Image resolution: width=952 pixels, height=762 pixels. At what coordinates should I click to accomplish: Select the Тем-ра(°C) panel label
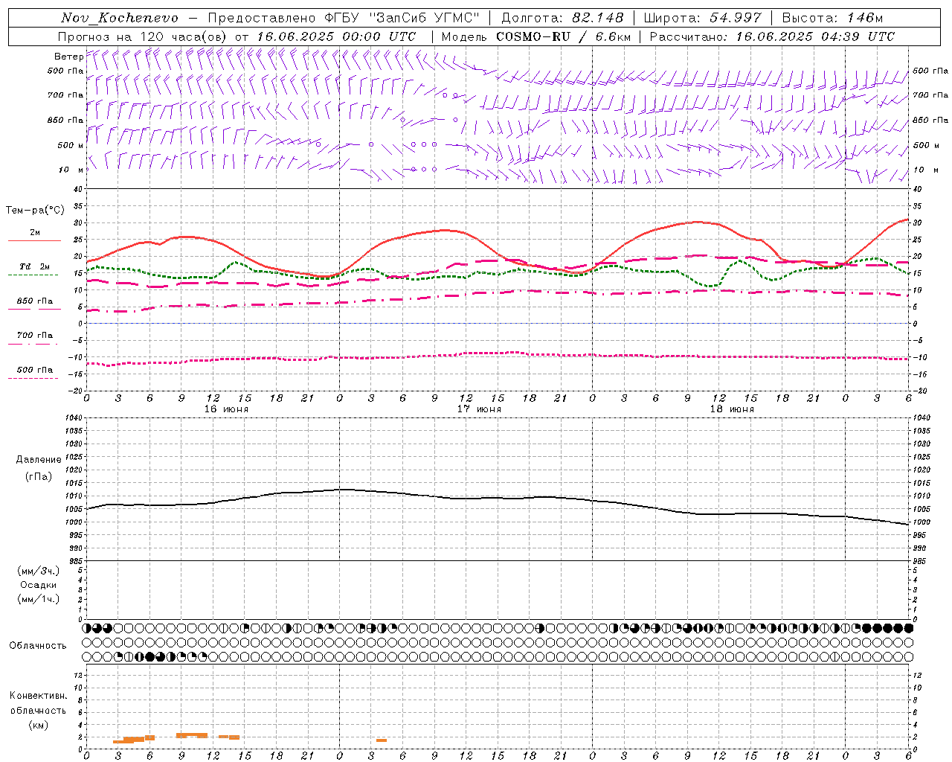tap(35, 211)
